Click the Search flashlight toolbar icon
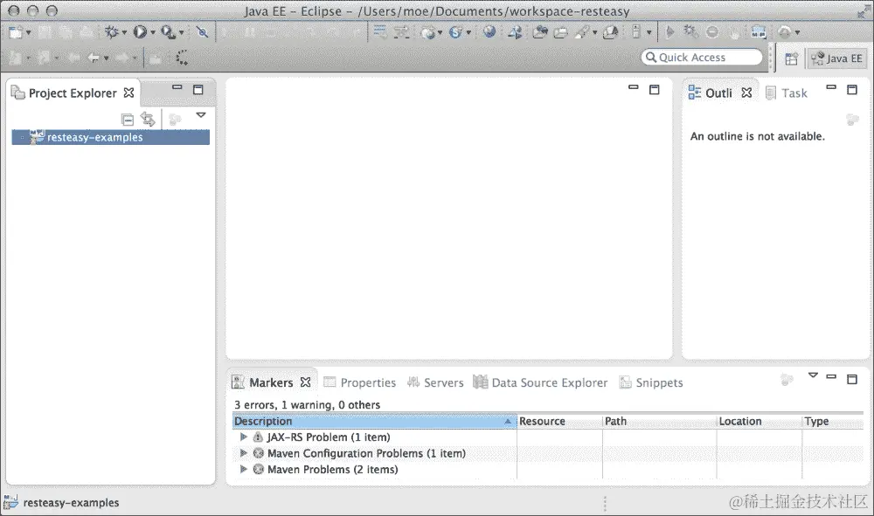This screenshot has height=516, width=874. 582,32
